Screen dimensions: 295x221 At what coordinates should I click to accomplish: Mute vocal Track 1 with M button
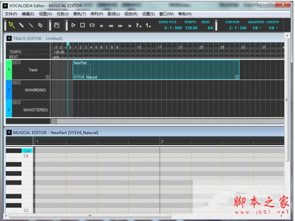pos(14,63)
